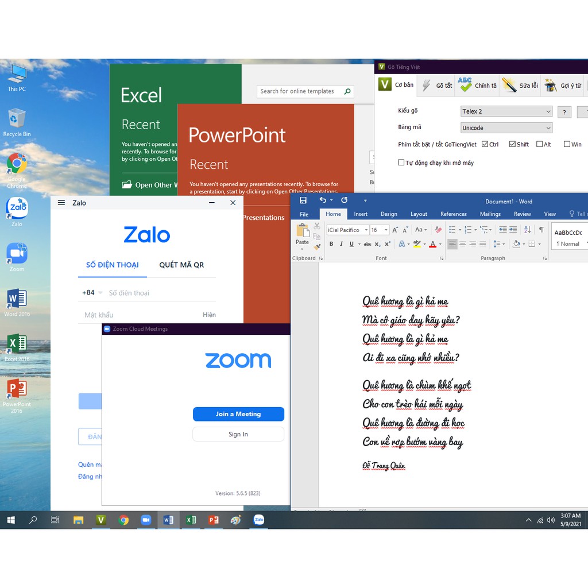
Task: Click the red Font Color swatch button
Action: [432, 244]
